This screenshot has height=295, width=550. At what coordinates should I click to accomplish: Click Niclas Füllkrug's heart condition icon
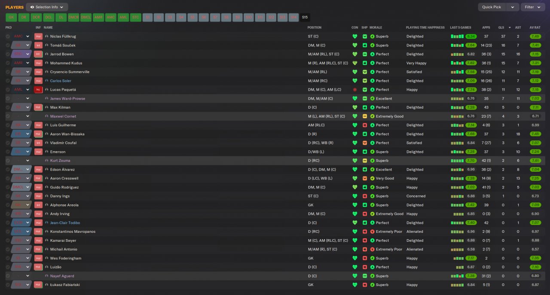click(355, 36)
